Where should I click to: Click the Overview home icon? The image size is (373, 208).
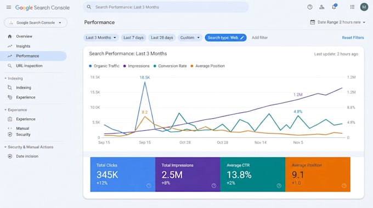[x=10, y=36]
